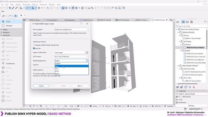
Task: Choose the Grid Element tool
Action: (x=11, y=64)
